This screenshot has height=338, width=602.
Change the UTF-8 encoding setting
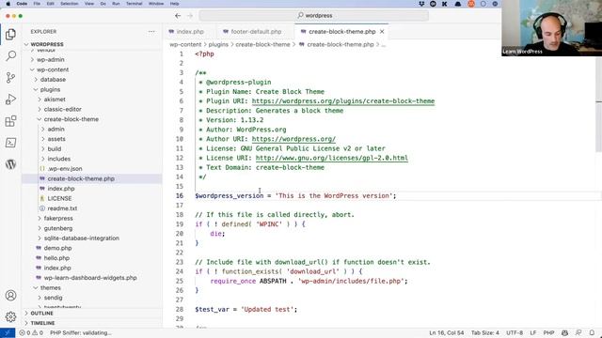pos(515,333)
